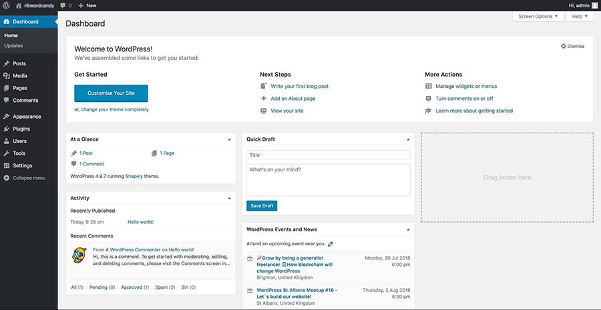This screenshot has height=310, width=601.
Task: Collapse the Activity widget
Action: click(x=229, y=198)
